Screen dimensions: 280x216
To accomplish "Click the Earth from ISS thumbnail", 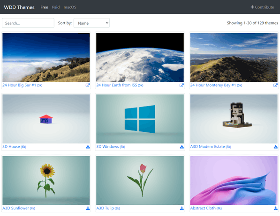I will pos(140,58).
